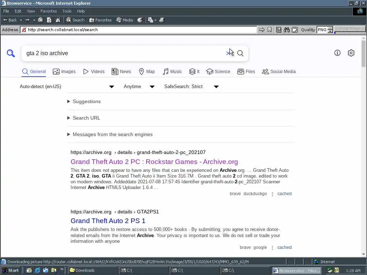
Task: Click the Download button beside Quality
Action: [x=350, y=29]
